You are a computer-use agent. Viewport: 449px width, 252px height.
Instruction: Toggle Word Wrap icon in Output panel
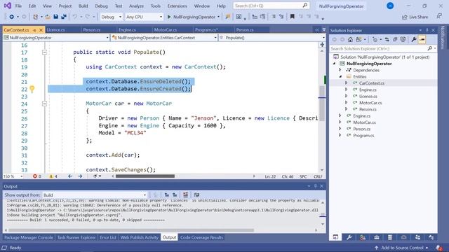196,195
